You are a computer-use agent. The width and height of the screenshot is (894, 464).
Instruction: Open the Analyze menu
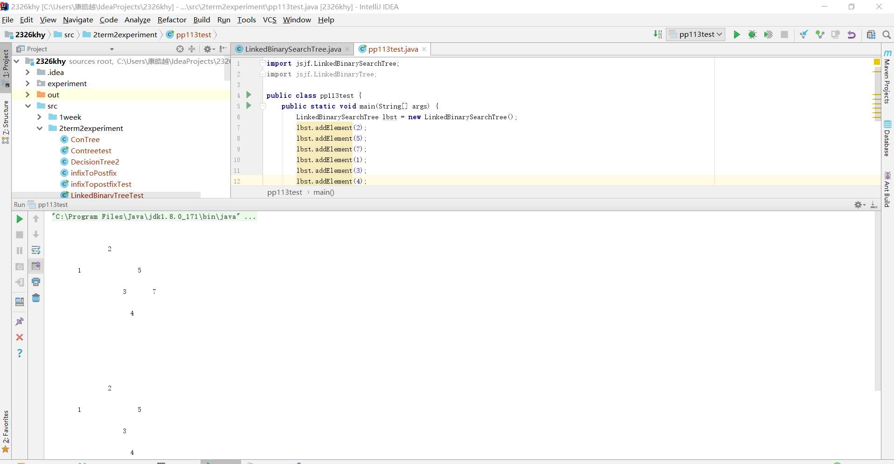click(x=137, y=20)
